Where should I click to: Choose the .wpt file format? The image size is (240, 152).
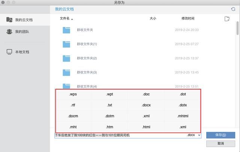pyautogui.click(x=109, y=94)
